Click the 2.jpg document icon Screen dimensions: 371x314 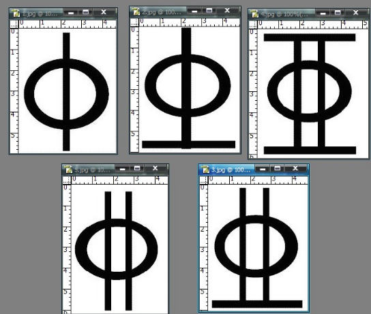[x=136, y=12]
